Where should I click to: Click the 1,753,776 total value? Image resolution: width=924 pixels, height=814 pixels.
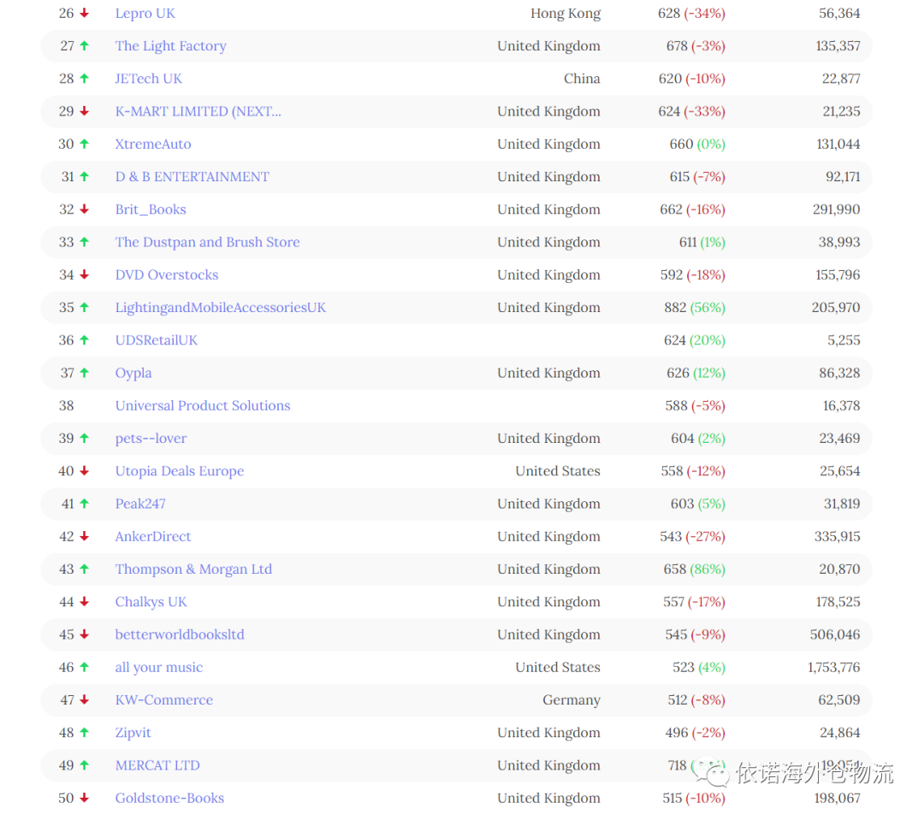tap(833, 667)
